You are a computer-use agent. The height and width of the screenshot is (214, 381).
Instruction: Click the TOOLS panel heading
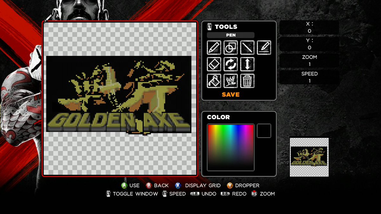coord(226,27)
